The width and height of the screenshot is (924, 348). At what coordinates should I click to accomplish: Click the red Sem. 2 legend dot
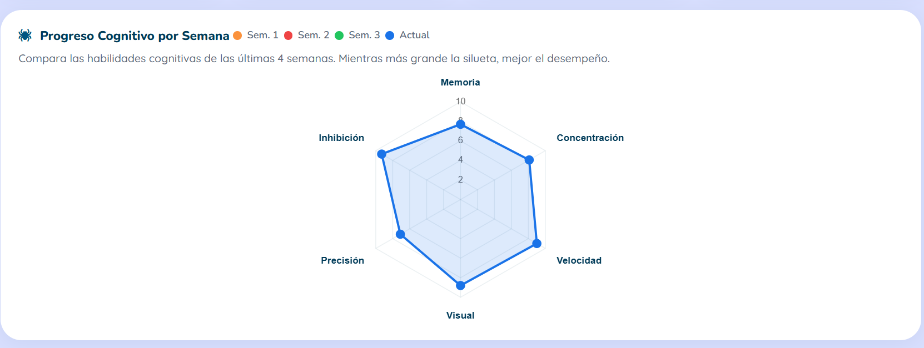coord(289,36)
